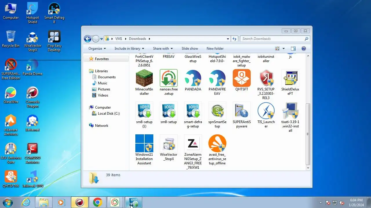Select Adaware Antivirus desktop shortcut
Viewport: 371px width, 208px height.
pos(11,125)
